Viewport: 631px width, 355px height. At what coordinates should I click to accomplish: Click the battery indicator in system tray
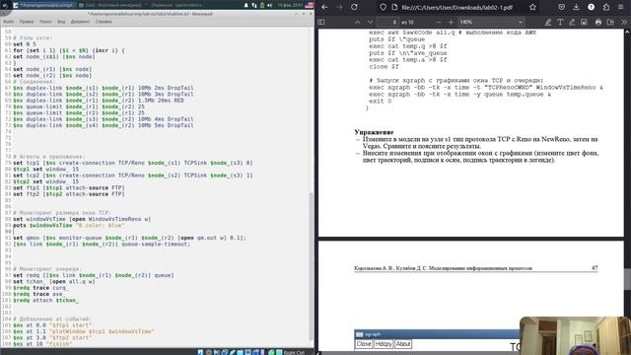click(x=262, y=5)
